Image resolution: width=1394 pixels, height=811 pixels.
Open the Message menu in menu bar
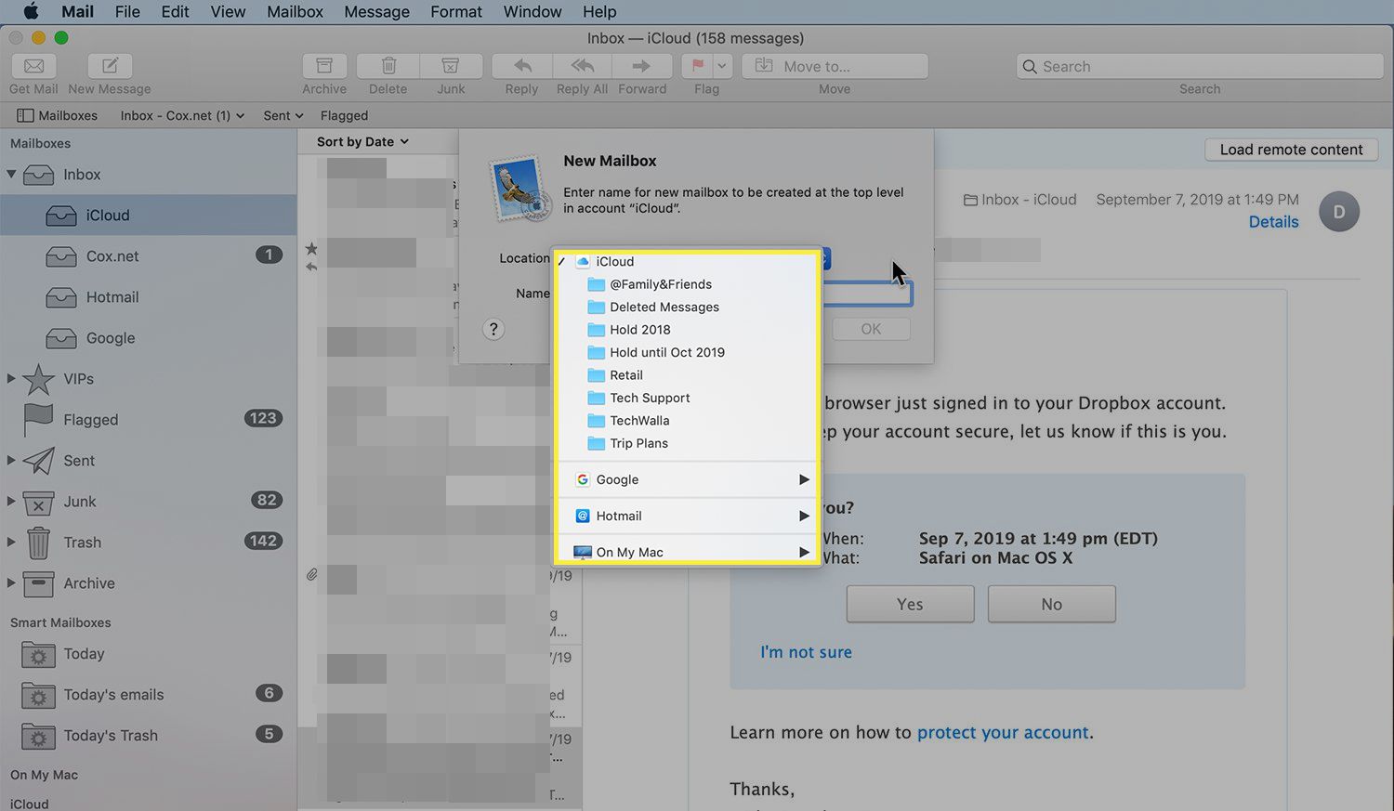[376, 11]
